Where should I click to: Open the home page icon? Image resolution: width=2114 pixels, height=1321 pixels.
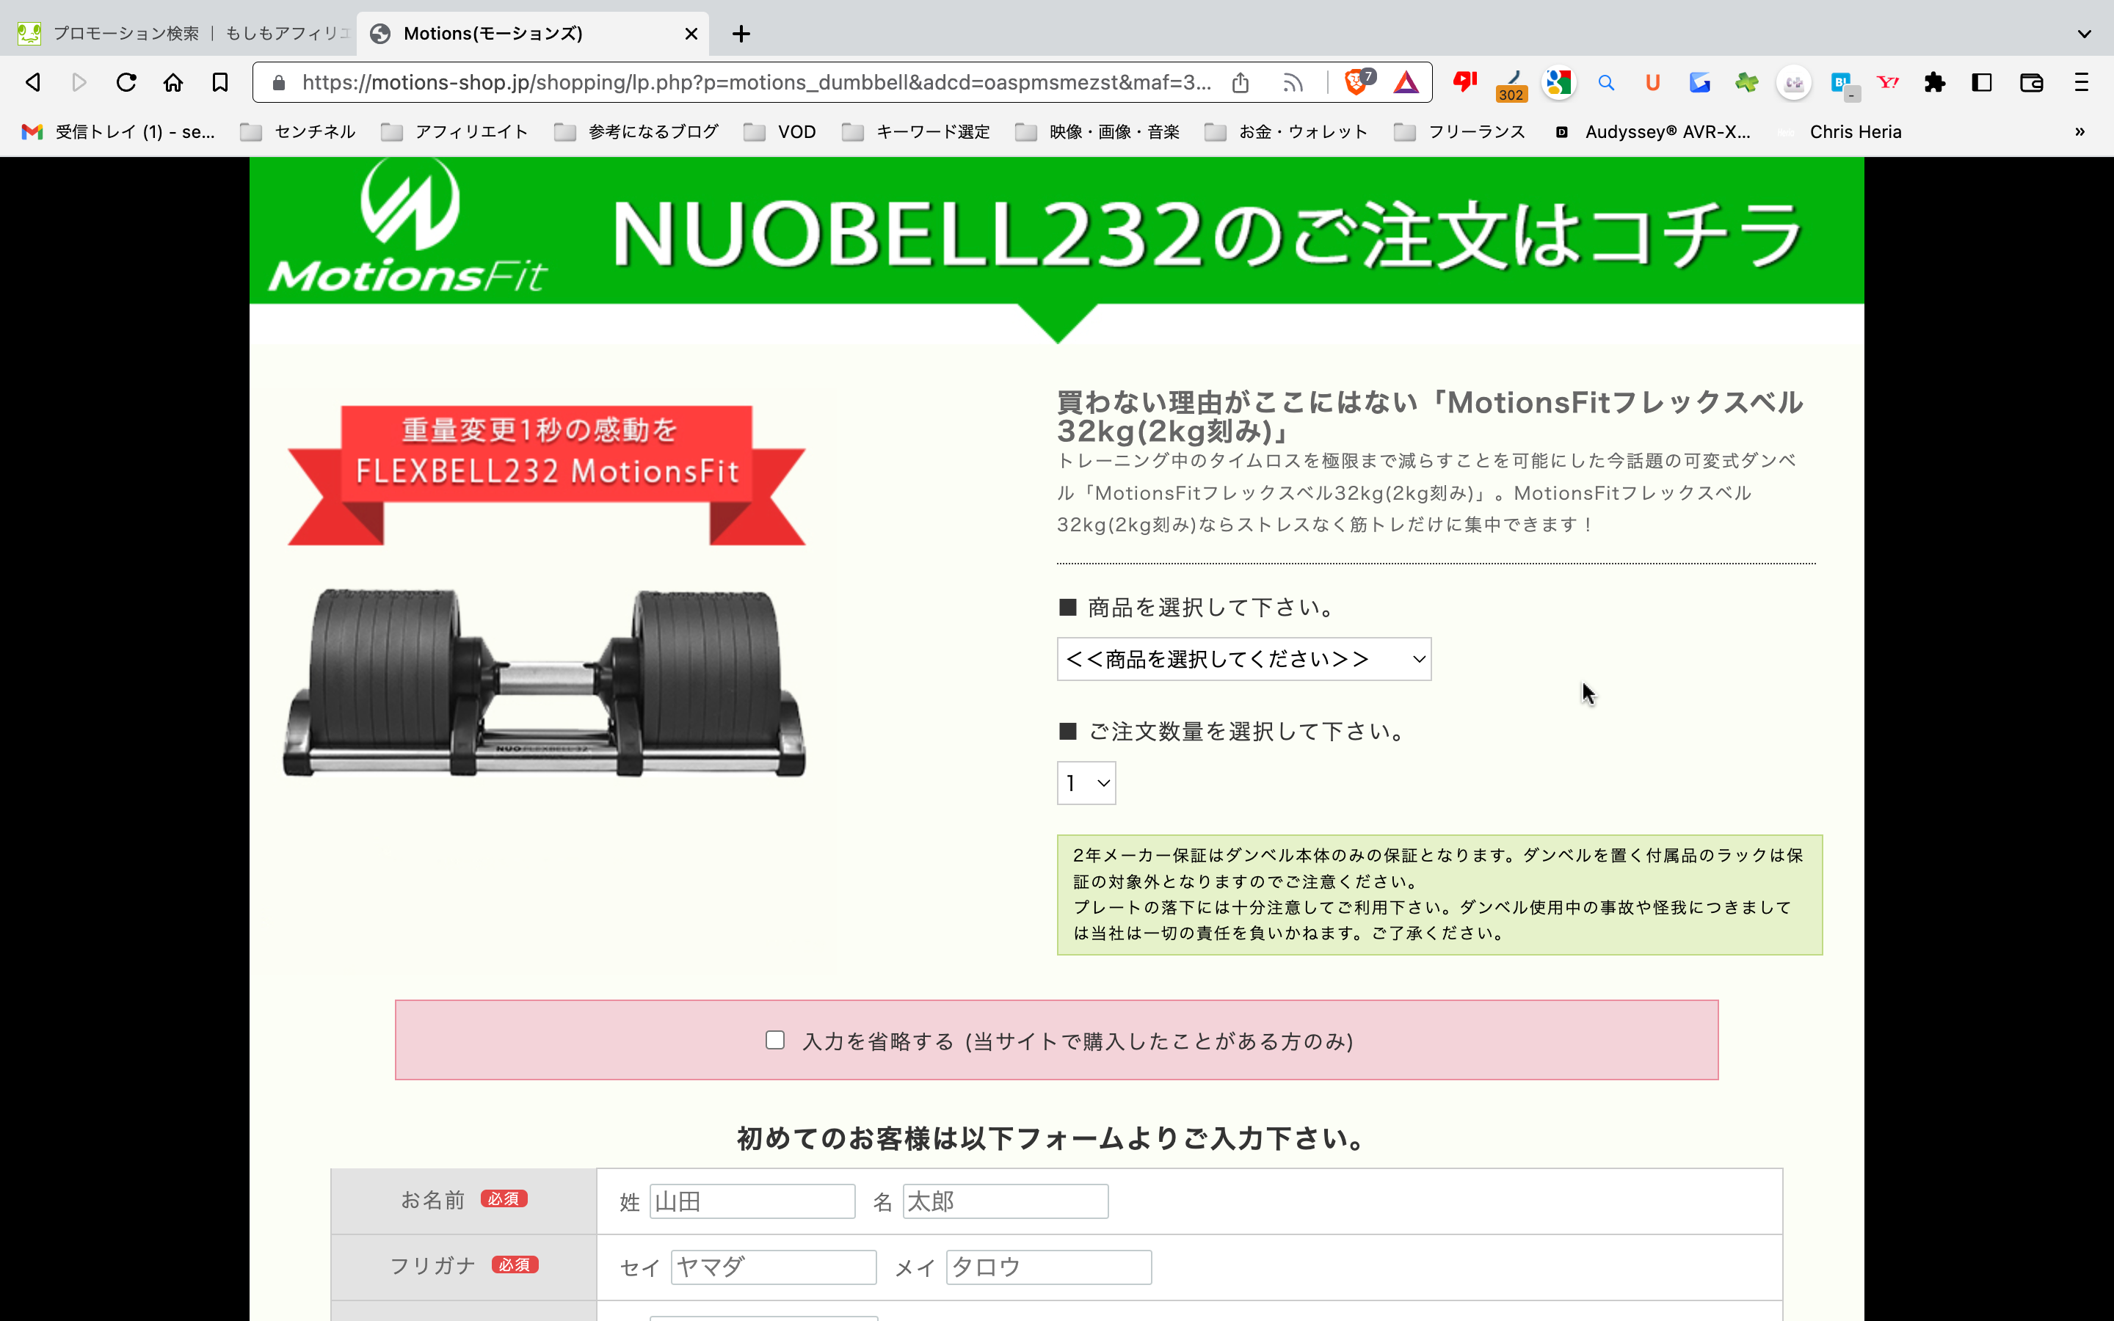173,82
